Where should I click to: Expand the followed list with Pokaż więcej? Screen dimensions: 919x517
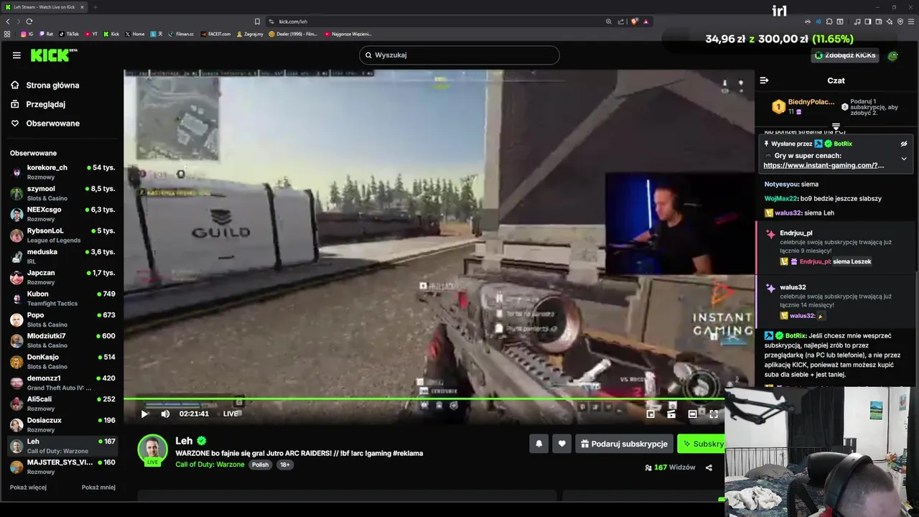(x=28, y=487)
